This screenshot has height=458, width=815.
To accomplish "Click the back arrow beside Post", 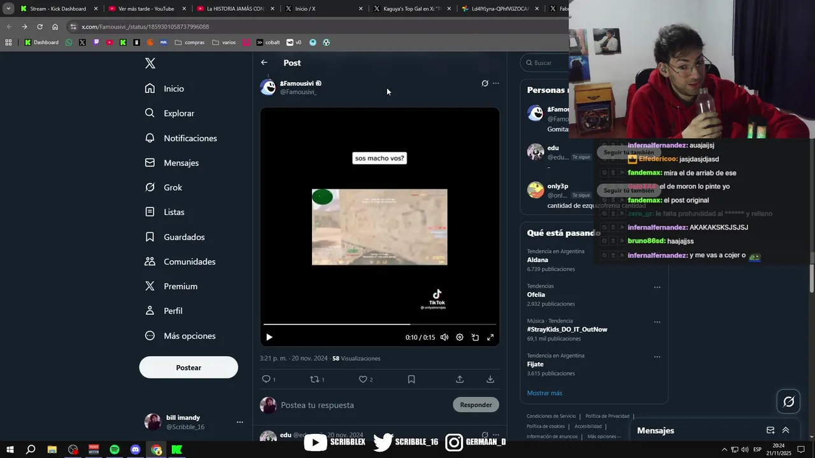I will (264, 62).
